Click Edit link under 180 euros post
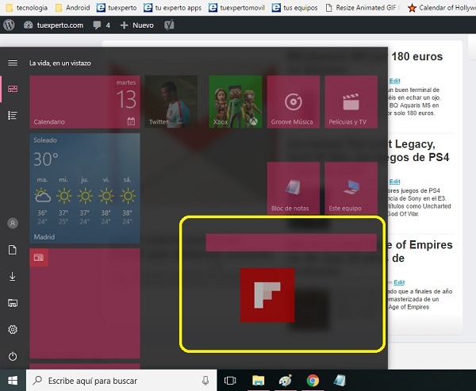The height and width of the screenshot is (391, 476). [x=394, y=80]
